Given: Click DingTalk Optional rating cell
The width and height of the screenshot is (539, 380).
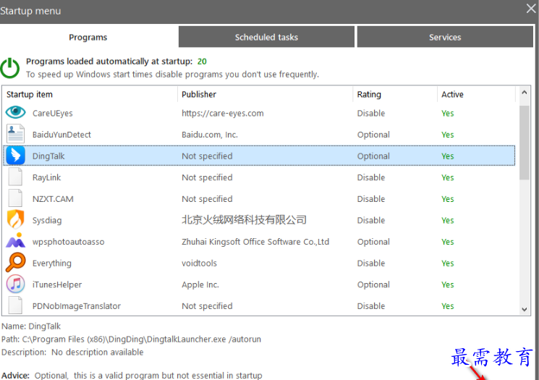Looking at the screenshot, I should pos(373,156).
